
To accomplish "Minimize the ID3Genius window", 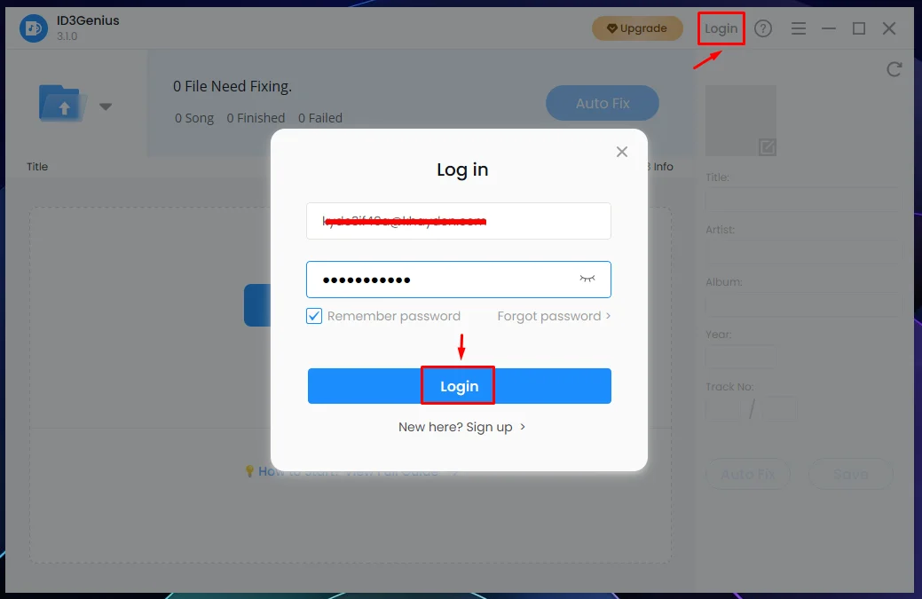I will point(829,28).
